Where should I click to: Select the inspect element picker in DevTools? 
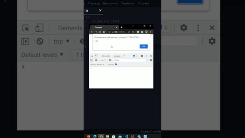click(x=92, y=56)
